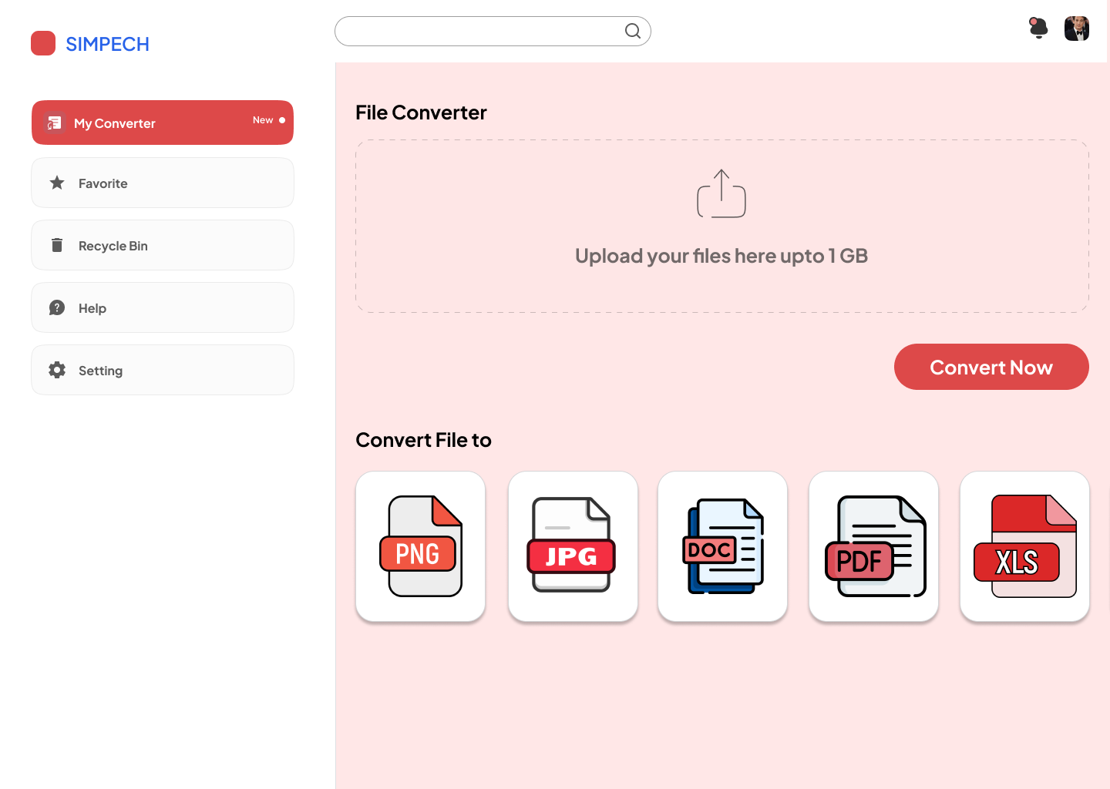Click the My Converter sidebar icon
The image size is (1110, 789).
(54, 123)
